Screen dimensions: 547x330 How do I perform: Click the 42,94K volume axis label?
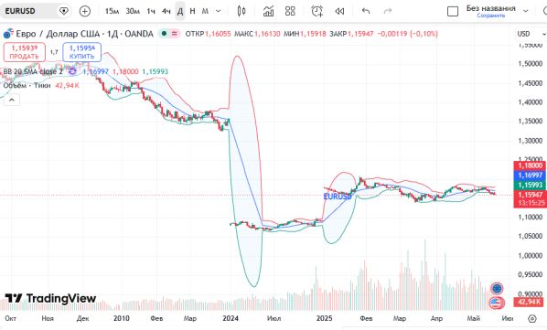click(530, 302)
